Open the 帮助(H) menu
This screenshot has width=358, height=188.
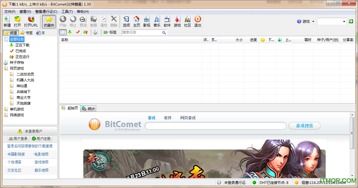[x=83, y=12]
